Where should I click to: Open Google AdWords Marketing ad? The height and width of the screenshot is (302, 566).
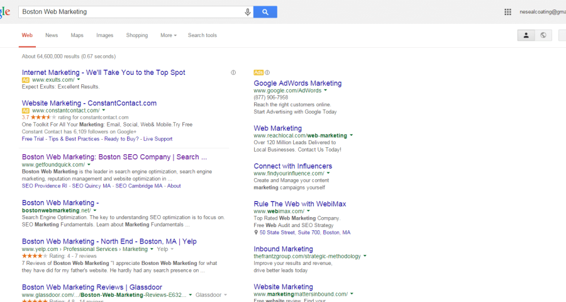pyautogui.click(x=297, y=84)
